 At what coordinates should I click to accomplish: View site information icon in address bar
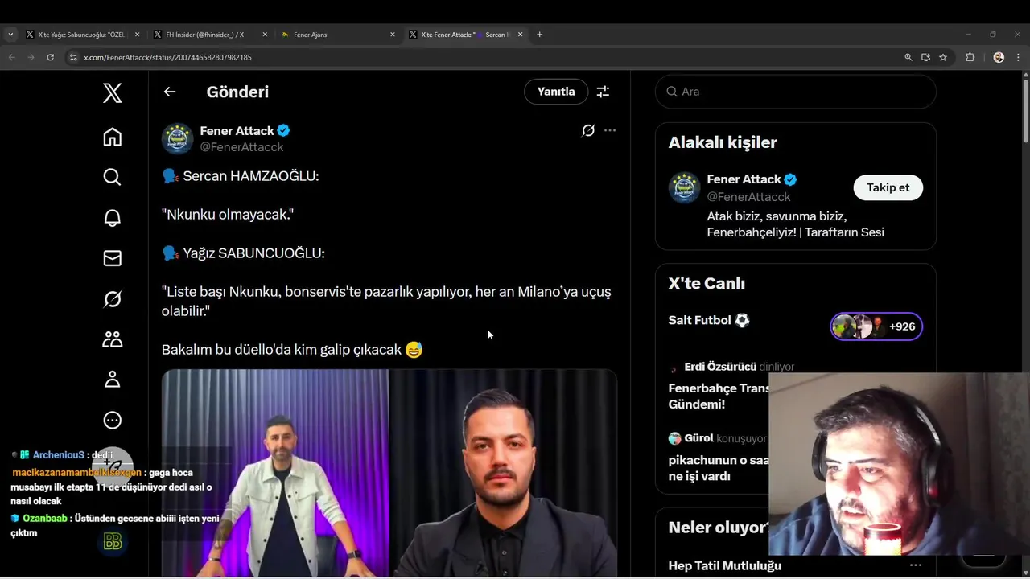[x=73, y=57]
